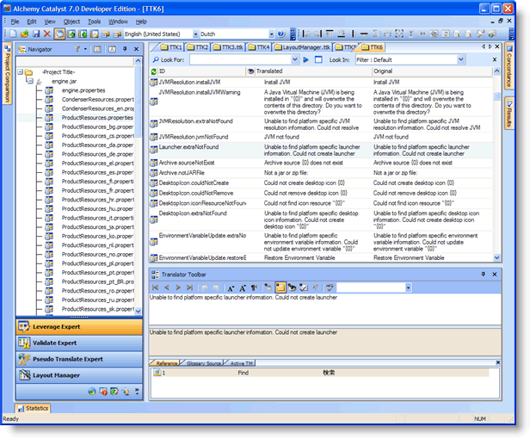Open the Validate Expert
This screenshot has height=439, width=530.
[x=79, y=343]
